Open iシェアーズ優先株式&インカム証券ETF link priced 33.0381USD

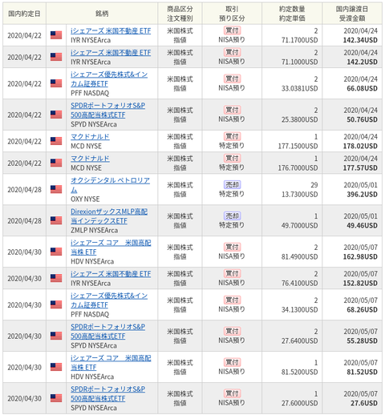tap(109, 79)
